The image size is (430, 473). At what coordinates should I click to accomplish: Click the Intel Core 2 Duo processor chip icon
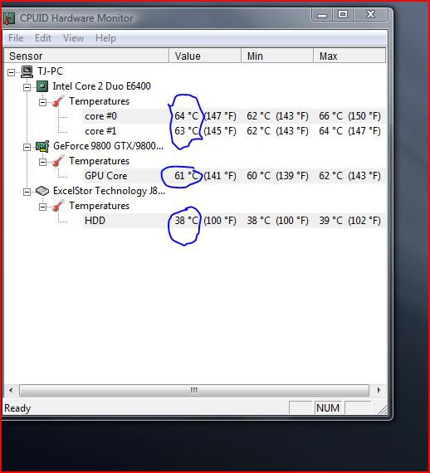(x=42, y=86)
